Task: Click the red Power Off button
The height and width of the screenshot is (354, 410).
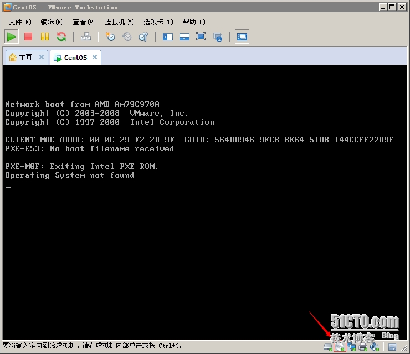Action: (28, 37)
